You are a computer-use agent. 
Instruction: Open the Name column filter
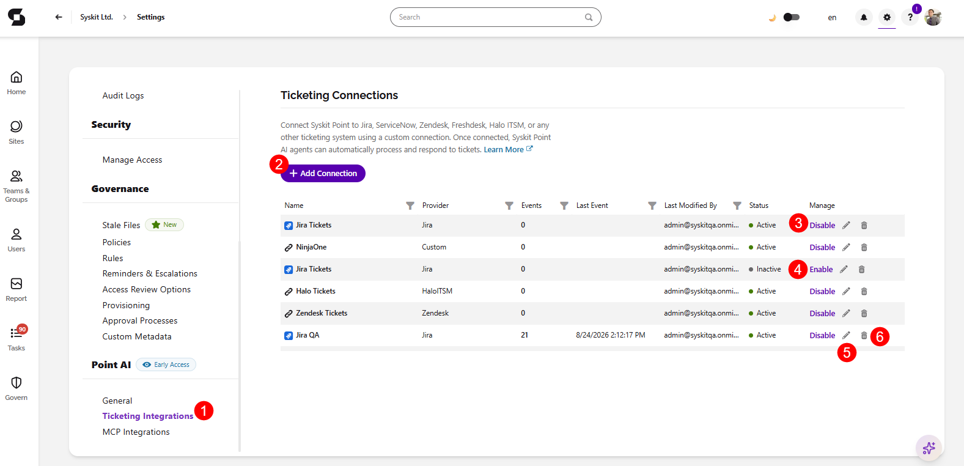[410, 205]
